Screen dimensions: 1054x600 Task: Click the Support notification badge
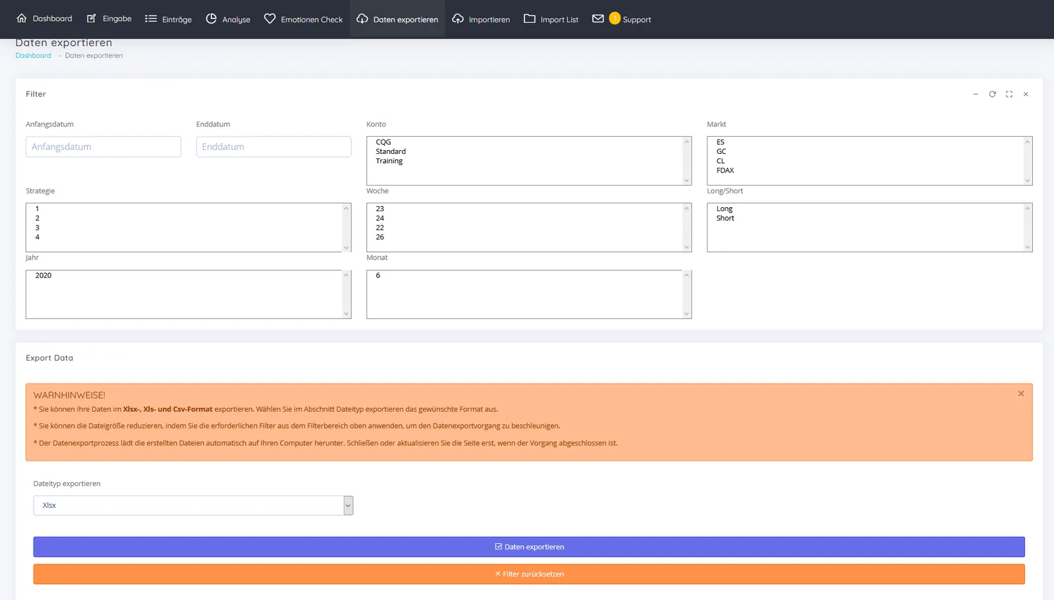pyautogui.click(x=615, y=18)
